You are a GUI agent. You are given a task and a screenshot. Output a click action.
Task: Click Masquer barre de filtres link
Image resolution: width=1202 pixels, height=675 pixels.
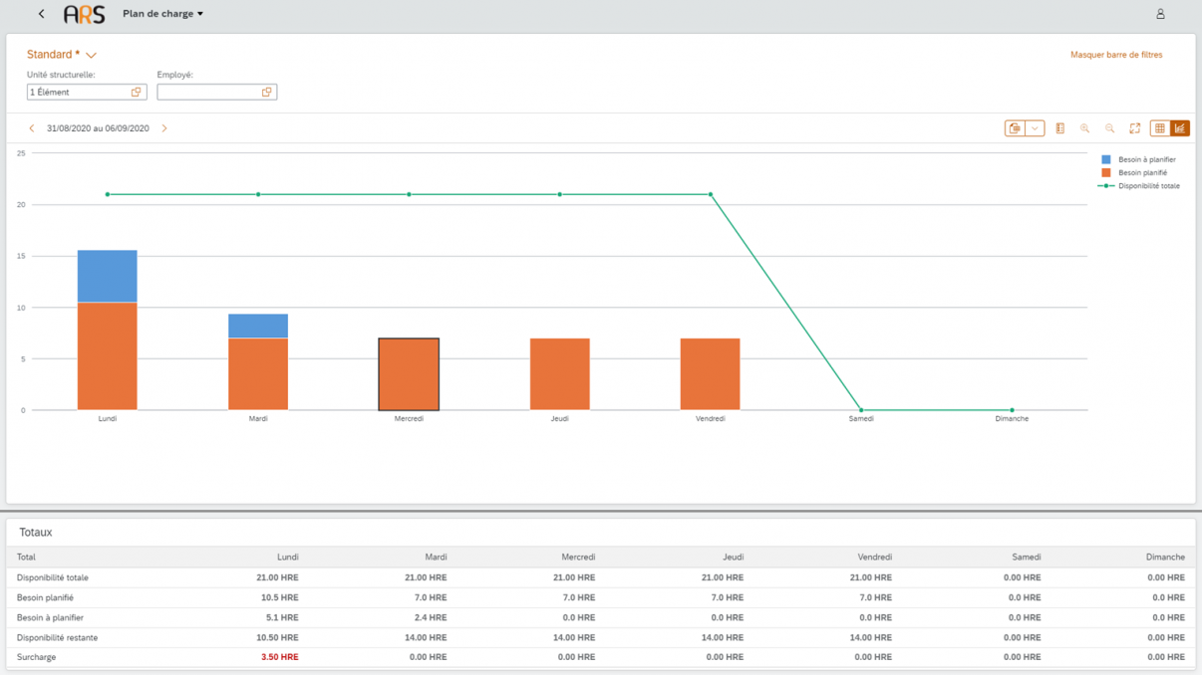(1115, 55)
